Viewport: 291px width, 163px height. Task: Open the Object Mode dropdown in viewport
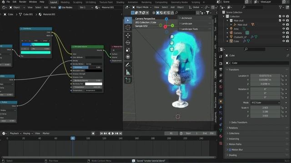[x=142, y=7]
